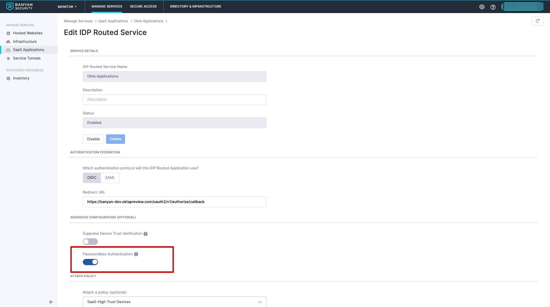Expand the Monitor dropdown menu
550x307 pixels.
[67, 7]
